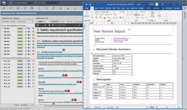Screen dimensions: 187x110
Task: Click the blue comment marker beside SRS 005 text
Action: (73, 100)
